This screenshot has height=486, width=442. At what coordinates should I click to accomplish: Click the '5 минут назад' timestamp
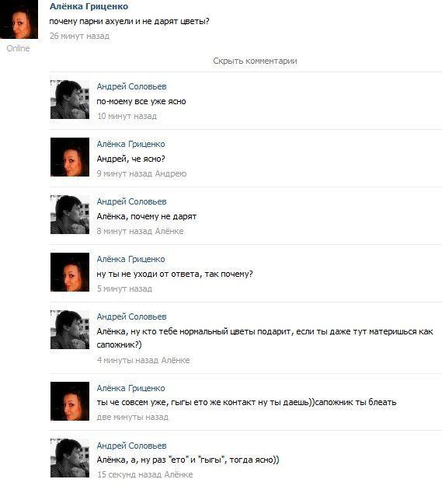click(x=124, y=288)
